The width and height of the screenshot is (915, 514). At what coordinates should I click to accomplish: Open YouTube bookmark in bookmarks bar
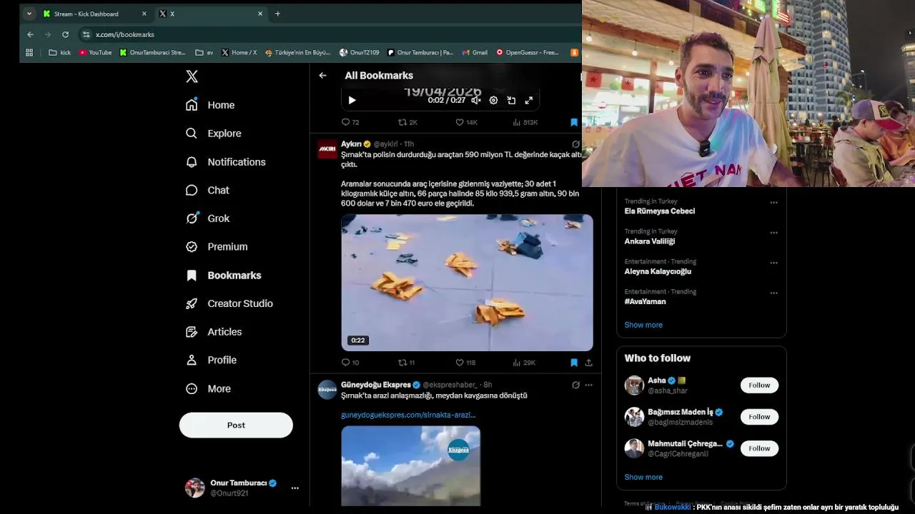point(95,52)
